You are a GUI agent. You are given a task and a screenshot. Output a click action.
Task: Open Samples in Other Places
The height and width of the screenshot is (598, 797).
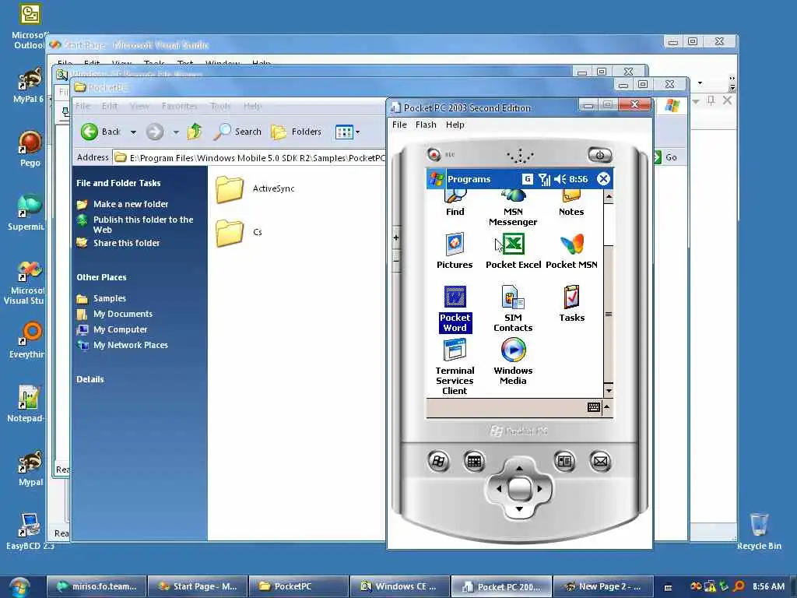coord(101,298)
